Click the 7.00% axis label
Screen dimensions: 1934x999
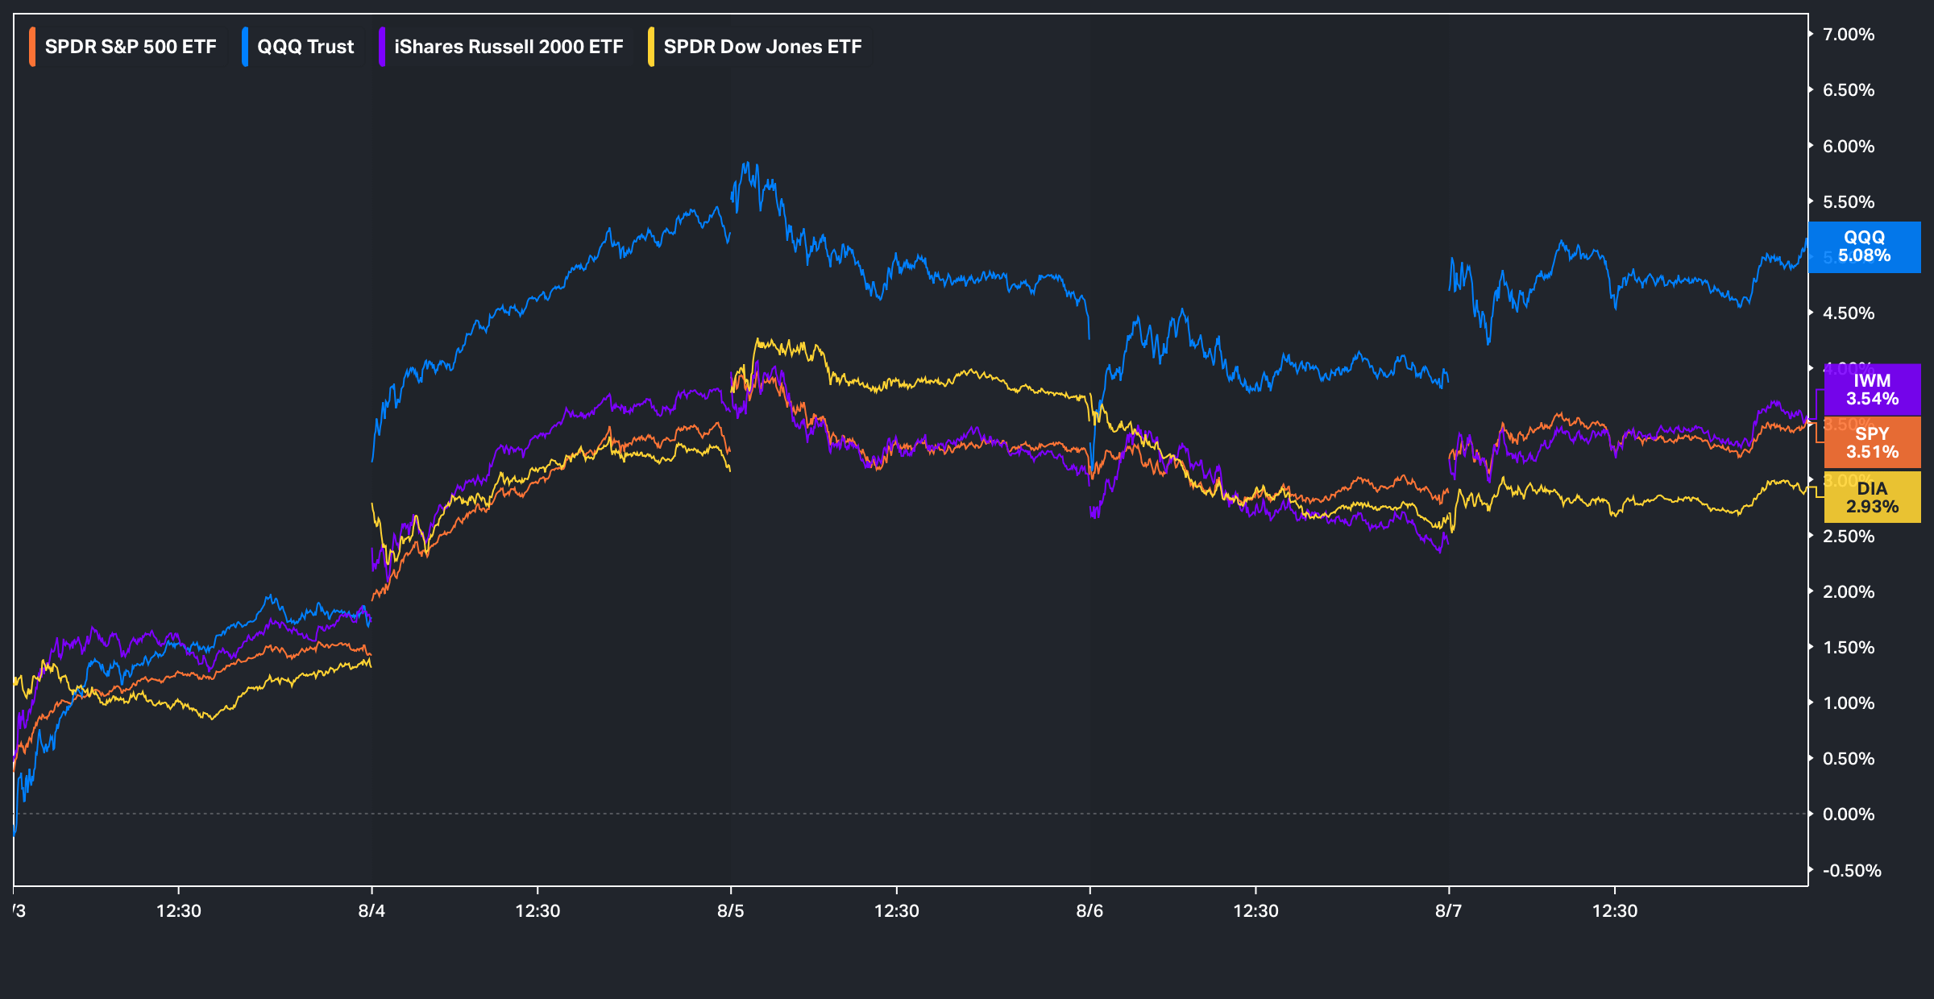[x=1849, y=35]
